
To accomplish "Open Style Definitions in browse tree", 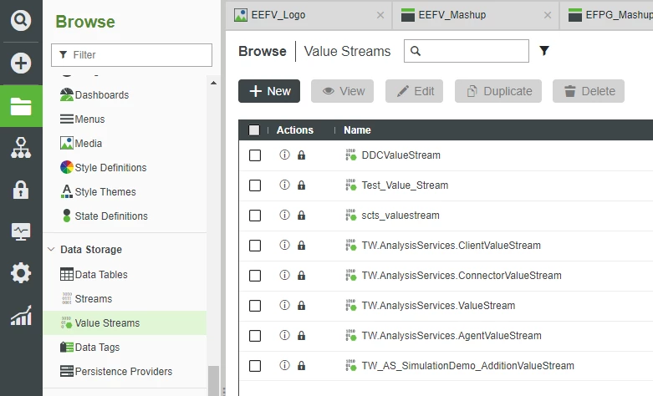I will 110,167.
